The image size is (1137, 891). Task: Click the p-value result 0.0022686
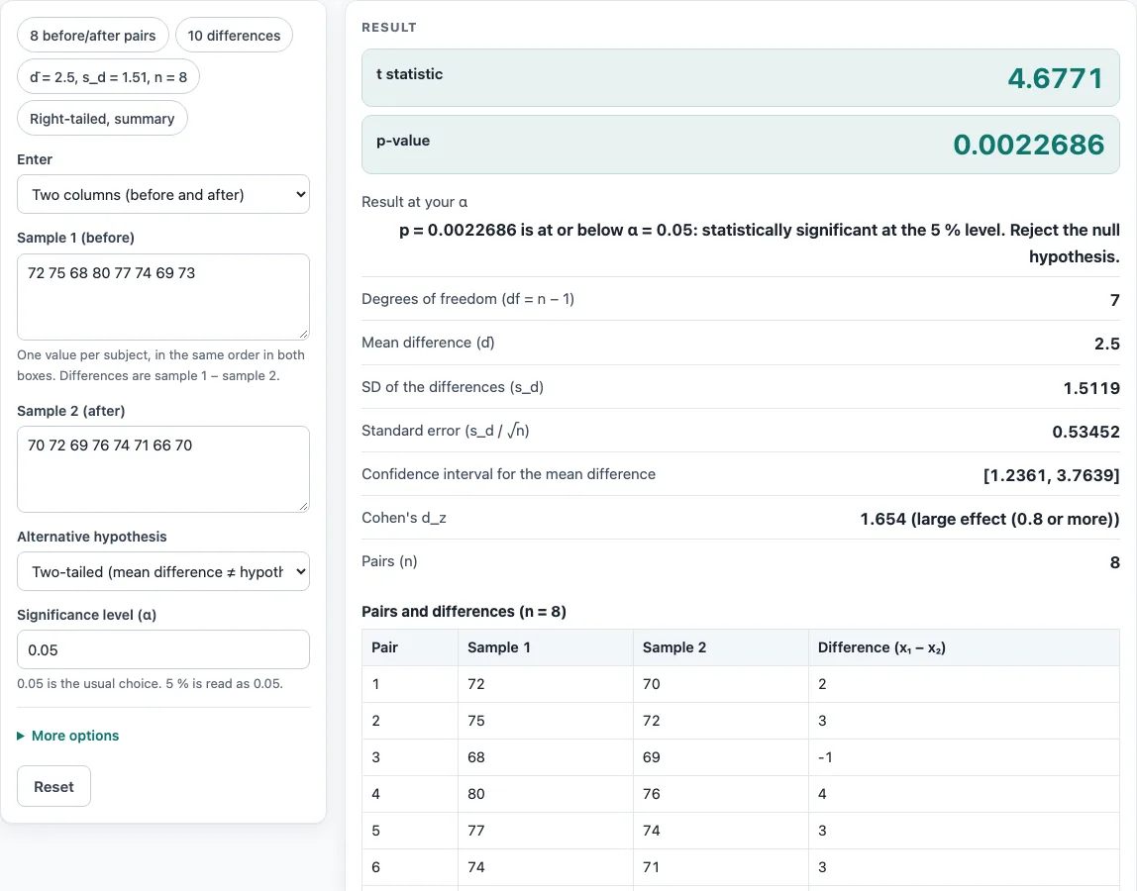(x=1028, y=145)
